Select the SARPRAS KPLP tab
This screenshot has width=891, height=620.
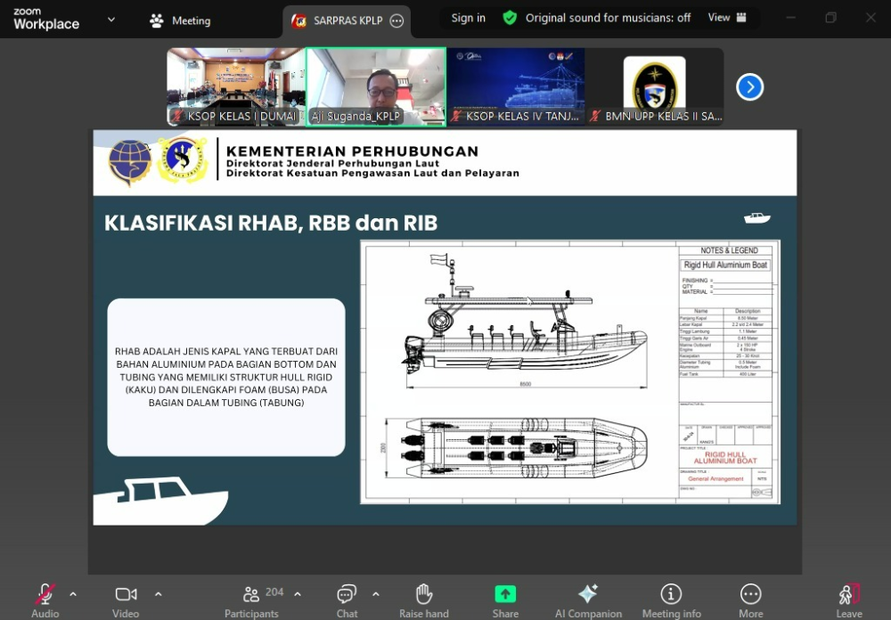click(347, 21)
